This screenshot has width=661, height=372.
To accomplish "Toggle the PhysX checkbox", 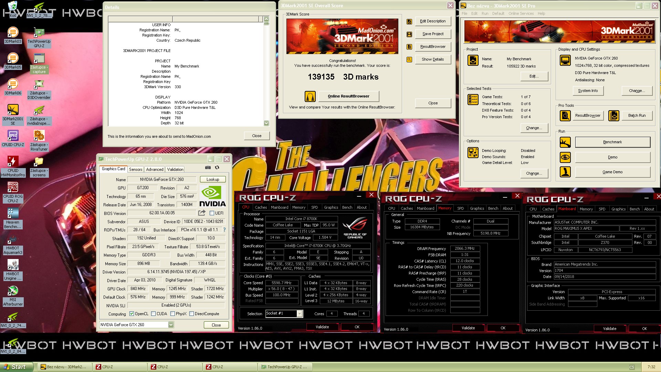I will tap(172, 314).
